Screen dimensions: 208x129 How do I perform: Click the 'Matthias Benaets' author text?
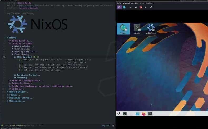(x=28, y=8)
